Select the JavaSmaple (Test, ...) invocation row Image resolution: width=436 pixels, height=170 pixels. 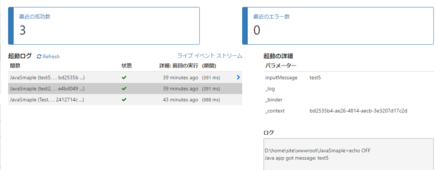47,99
